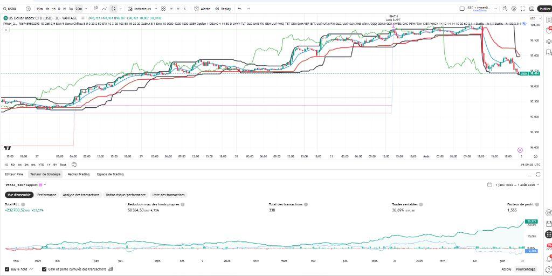Open the go-to-date calendar icon
Screen dimensions: 552x276
pos(73,164)
